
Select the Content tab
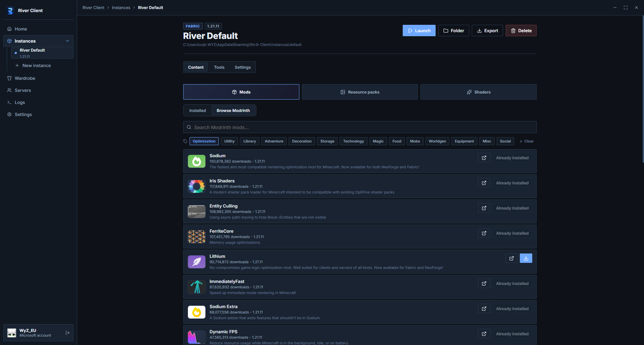[x=196, y=67]
